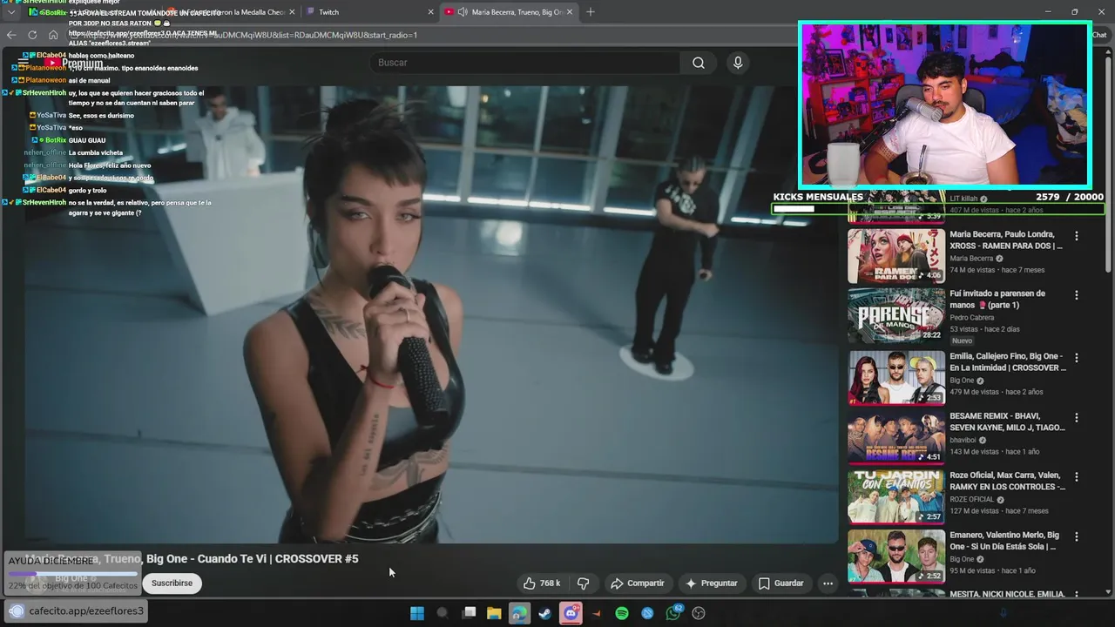Open options menu for Si Un Día Estás Sola

[1077, 537]
